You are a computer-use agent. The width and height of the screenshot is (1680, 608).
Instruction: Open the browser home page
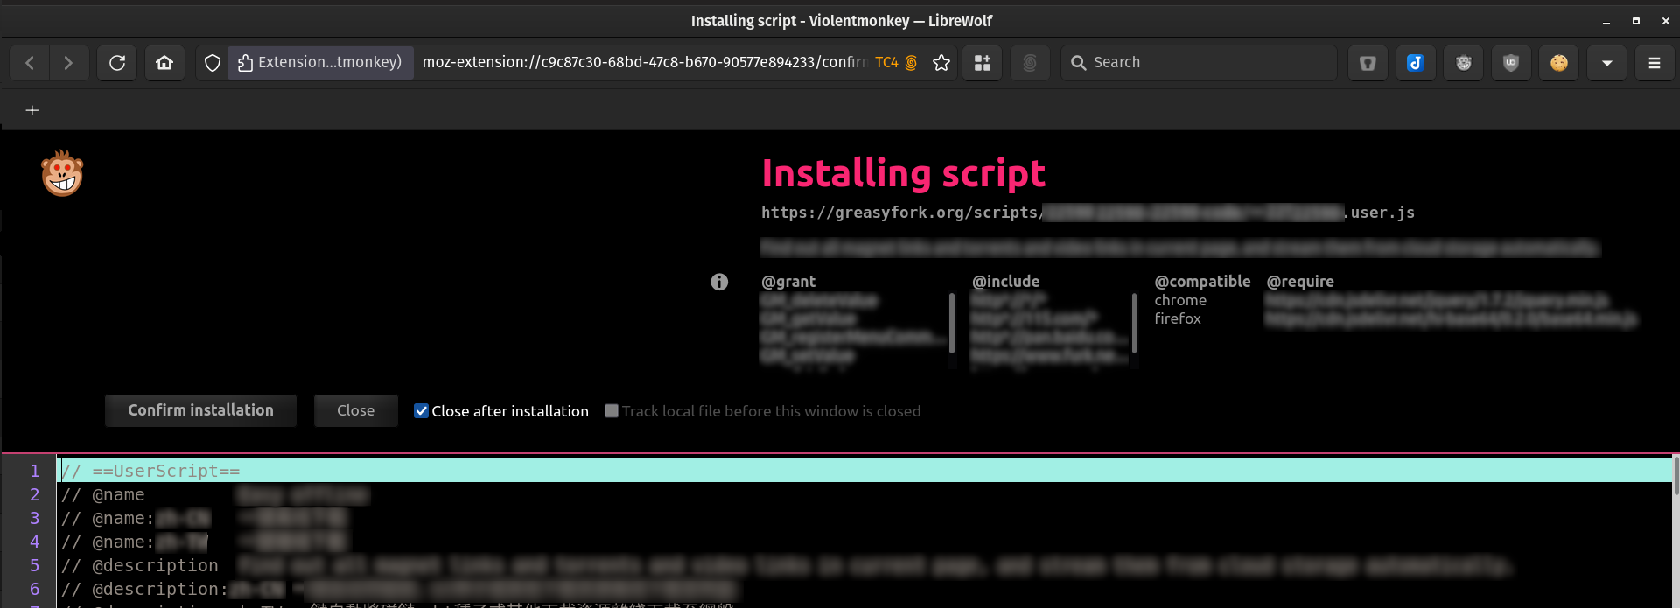click(164, 63)
